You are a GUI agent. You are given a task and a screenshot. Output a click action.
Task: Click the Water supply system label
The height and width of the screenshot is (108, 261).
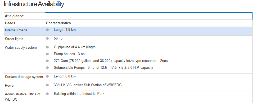point(21,48)
